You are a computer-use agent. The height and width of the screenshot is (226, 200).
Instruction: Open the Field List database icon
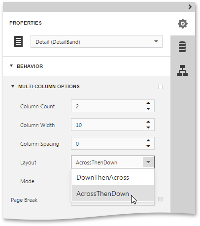(x=182, y=47)
